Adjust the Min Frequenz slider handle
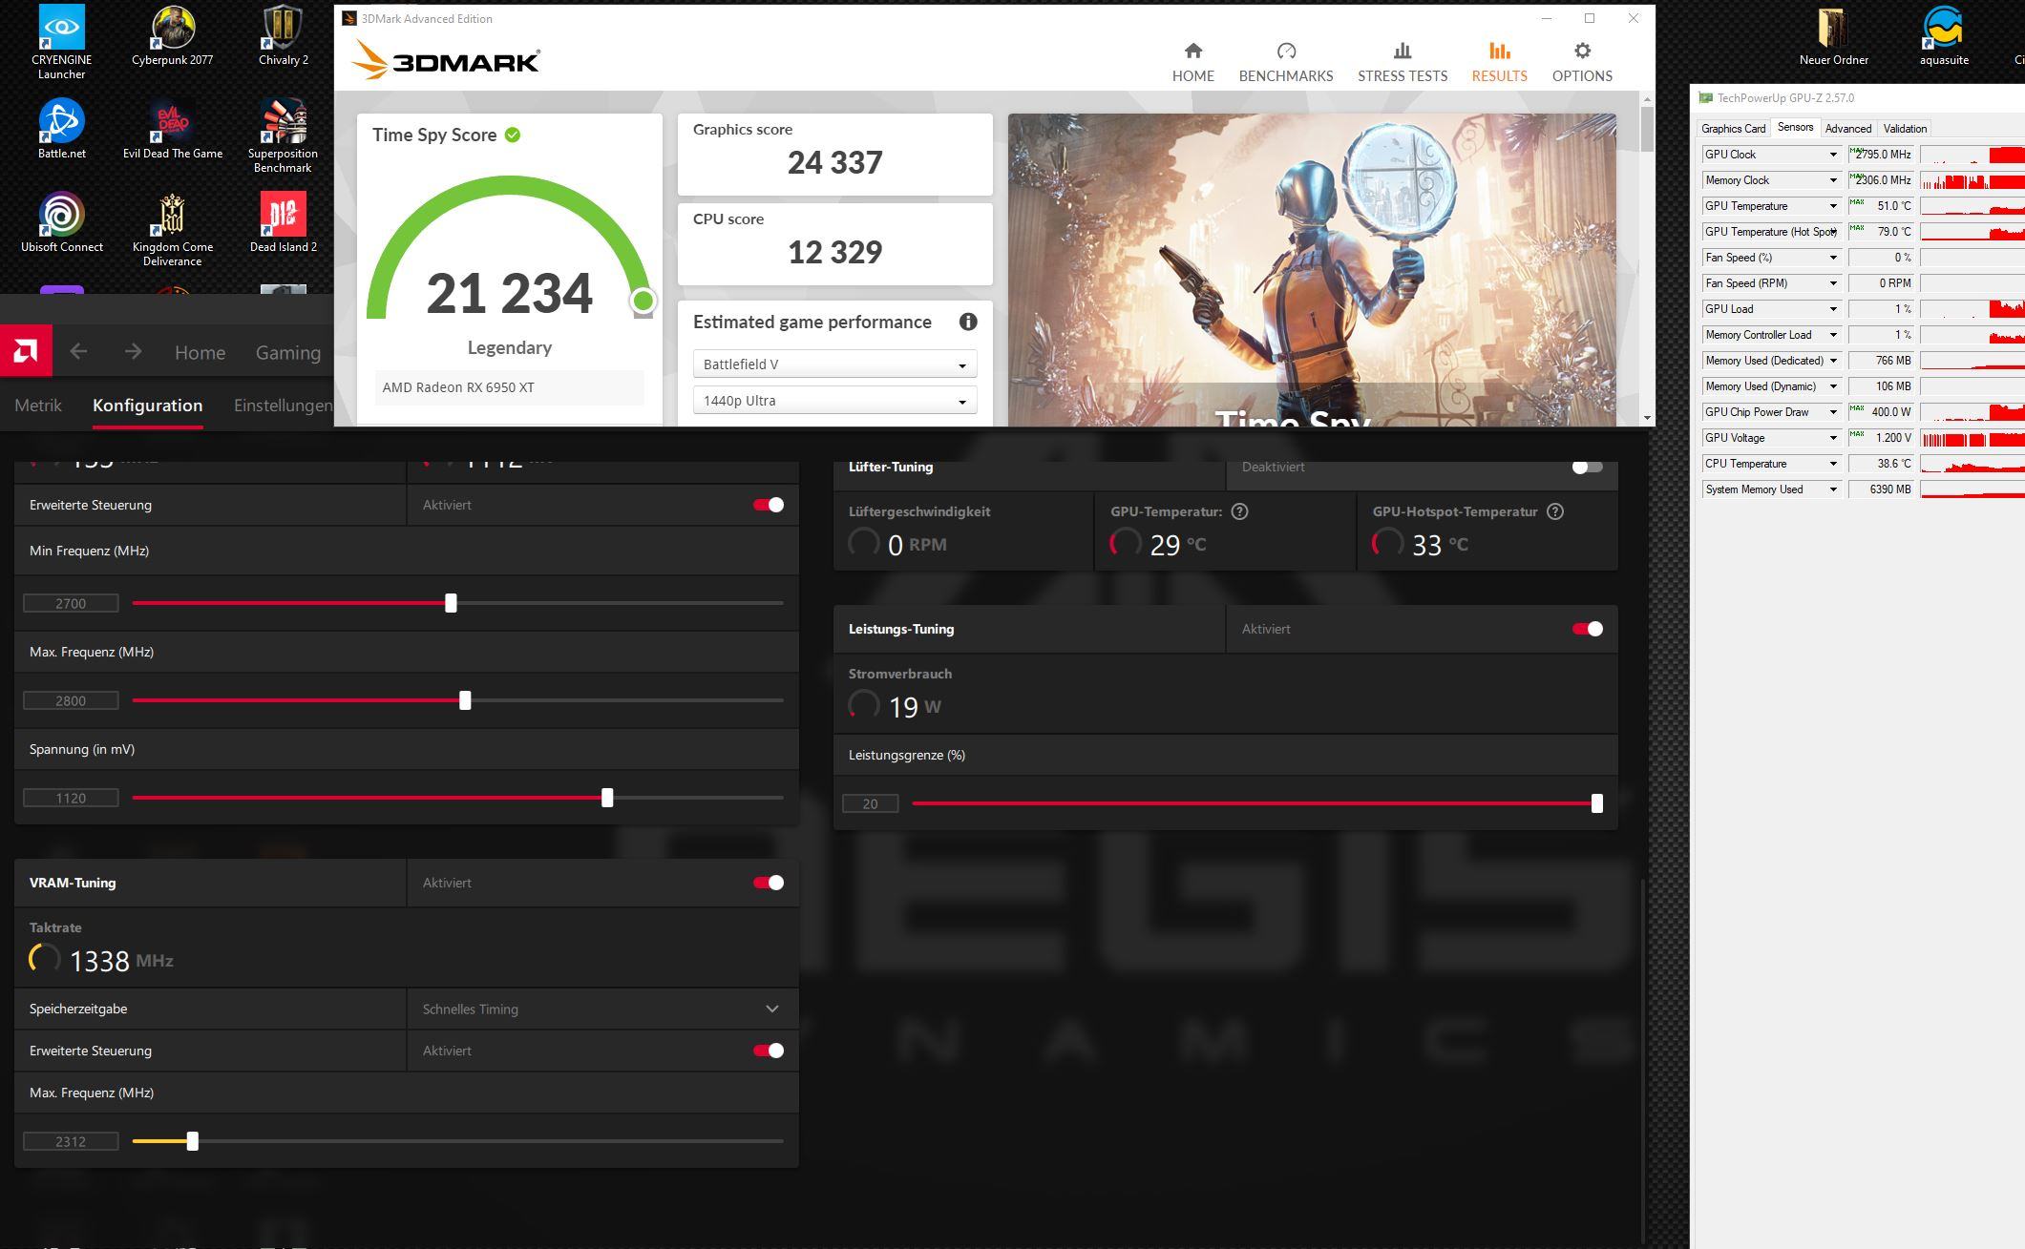Viewport: 2025px width, 1249px height. pos(451,603)
